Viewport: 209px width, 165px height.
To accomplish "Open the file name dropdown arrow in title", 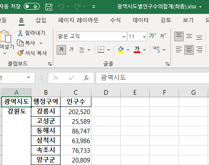I will pos(201,7).
